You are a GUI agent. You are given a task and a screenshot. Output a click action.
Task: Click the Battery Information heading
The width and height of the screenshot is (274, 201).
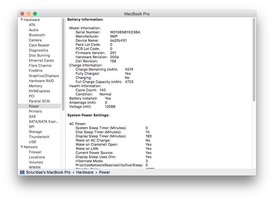[x=85, y=19]
